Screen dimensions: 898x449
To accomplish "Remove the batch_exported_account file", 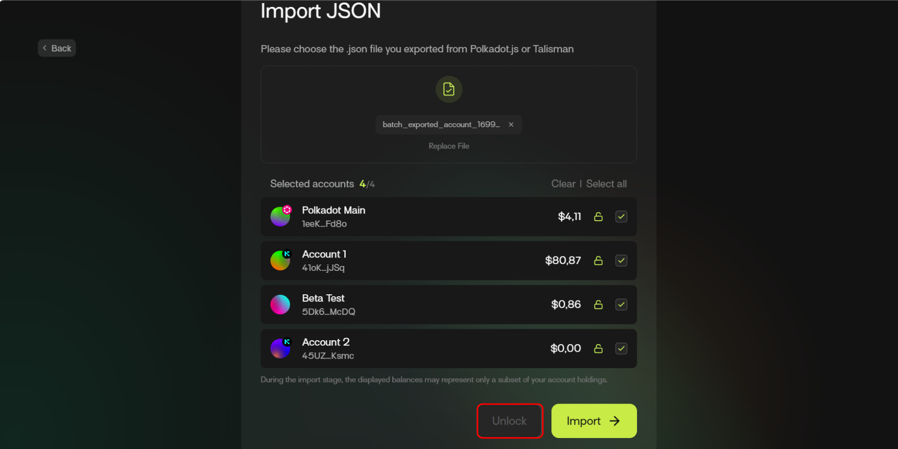I will (x=511, y=125).
